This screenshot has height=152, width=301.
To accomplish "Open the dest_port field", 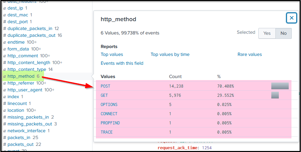I will [x=17, y=22].
